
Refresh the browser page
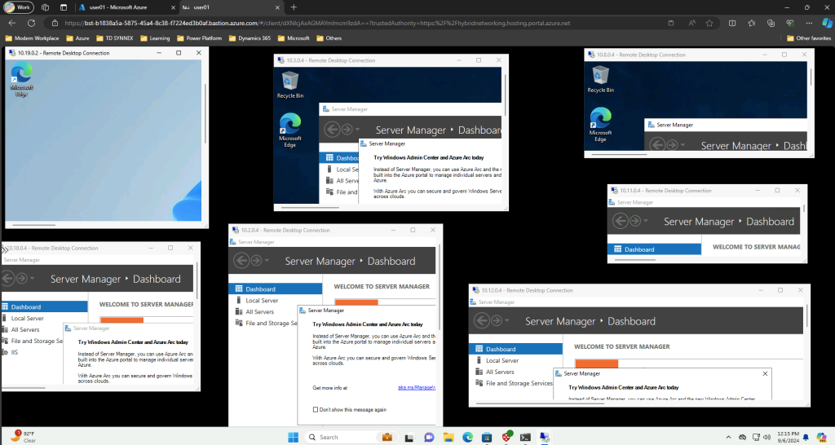point(32,23)
